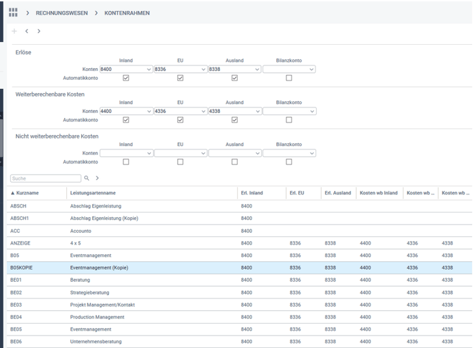Open the app grid menu icon
The height and width of the screenshot is (348, 474).
13,12
